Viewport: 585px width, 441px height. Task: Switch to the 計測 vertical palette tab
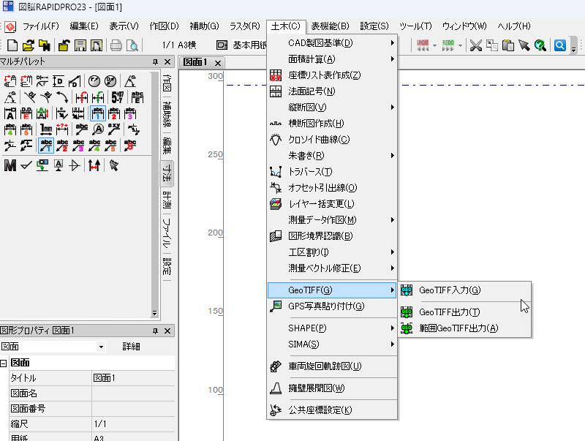point(167,200)
